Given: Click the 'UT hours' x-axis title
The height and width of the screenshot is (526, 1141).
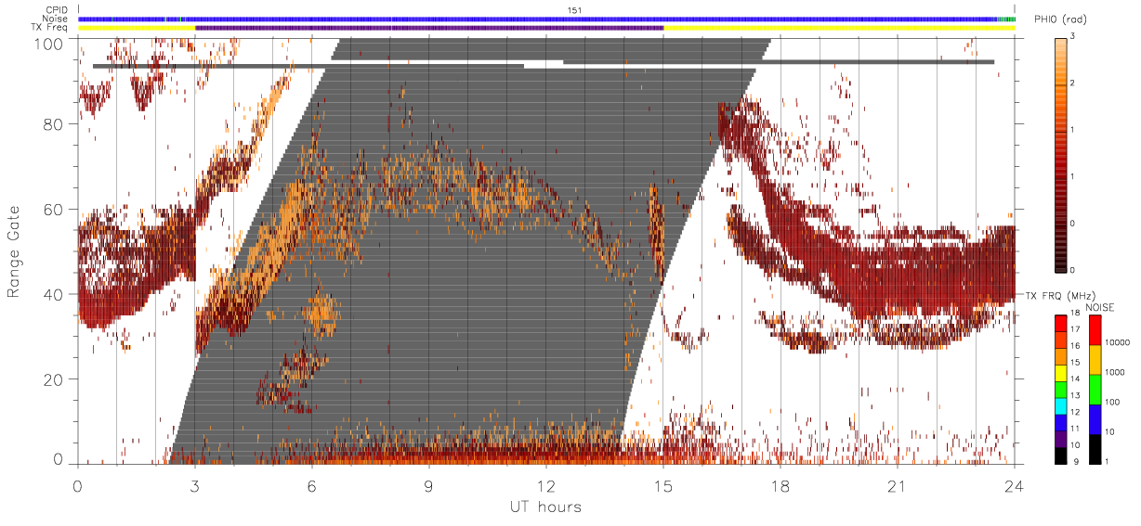Looking at the screenshot, I should pos(544,507).
